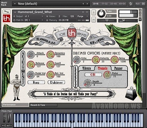Open the Reverb & Tone tab
Screen dimensions: 147x128
point(43,105)
